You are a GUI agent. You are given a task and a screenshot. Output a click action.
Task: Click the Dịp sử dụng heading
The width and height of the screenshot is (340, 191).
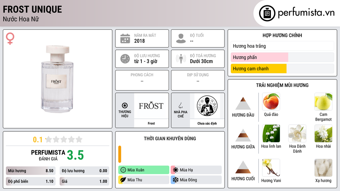coord(198,75)
